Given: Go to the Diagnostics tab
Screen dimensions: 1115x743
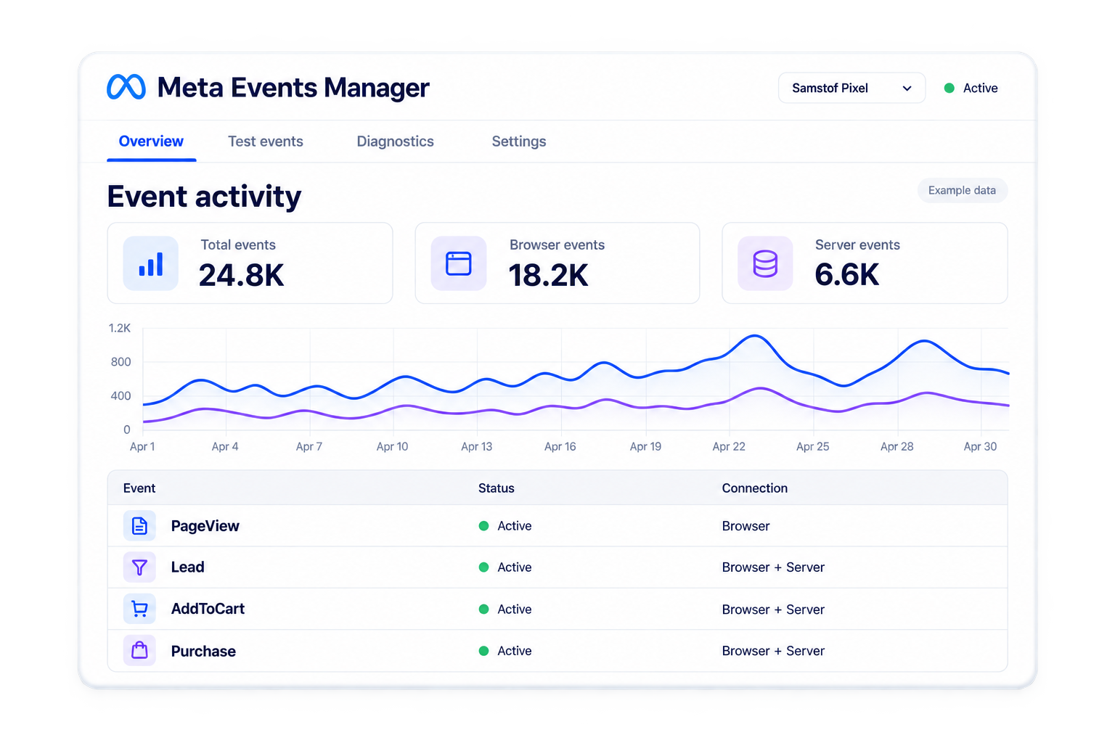Looking at the screenshot, I should pyautogui.click(x=396, y=141).
